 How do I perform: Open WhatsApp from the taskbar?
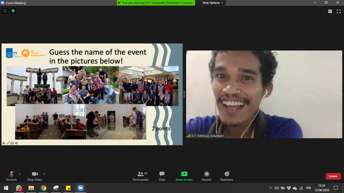(x=19, y=188)
